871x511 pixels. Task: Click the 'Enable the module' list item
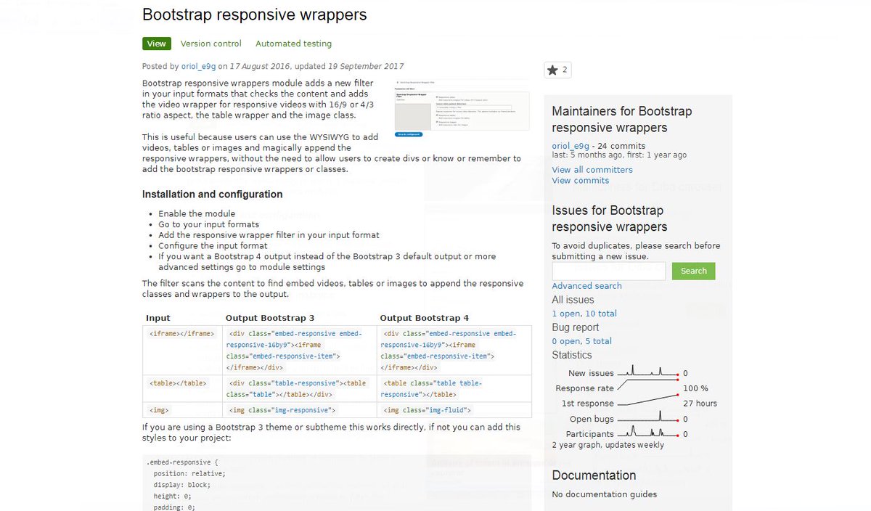pyautogui.click(x=197, y=214)
